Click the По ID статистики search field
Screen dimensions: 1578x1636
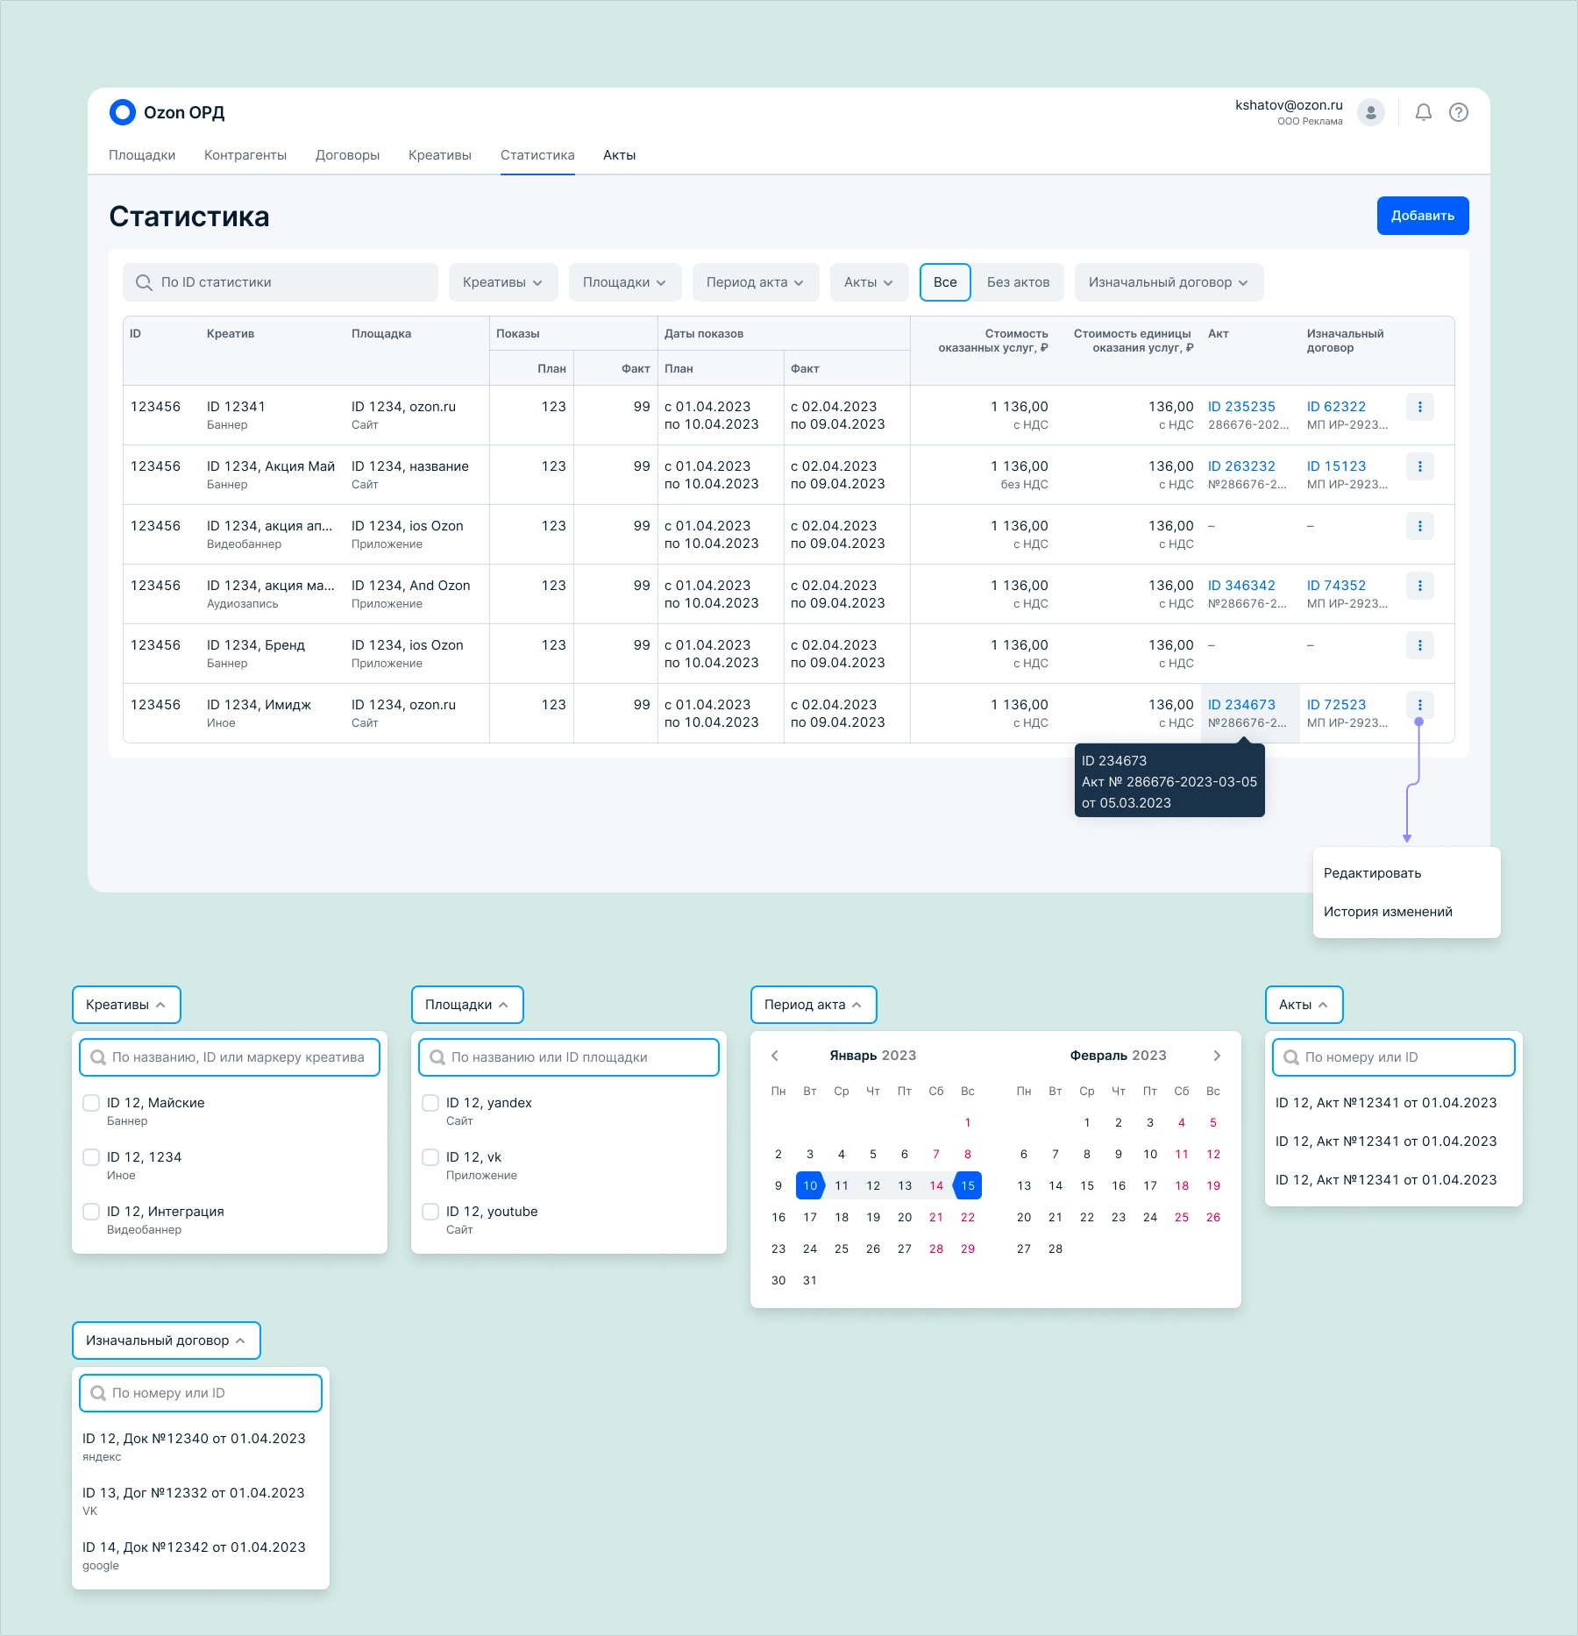281,282
